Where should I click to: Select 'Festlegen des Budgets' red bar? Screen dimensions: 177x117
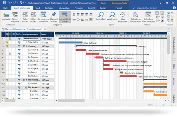tap(115, 61)
